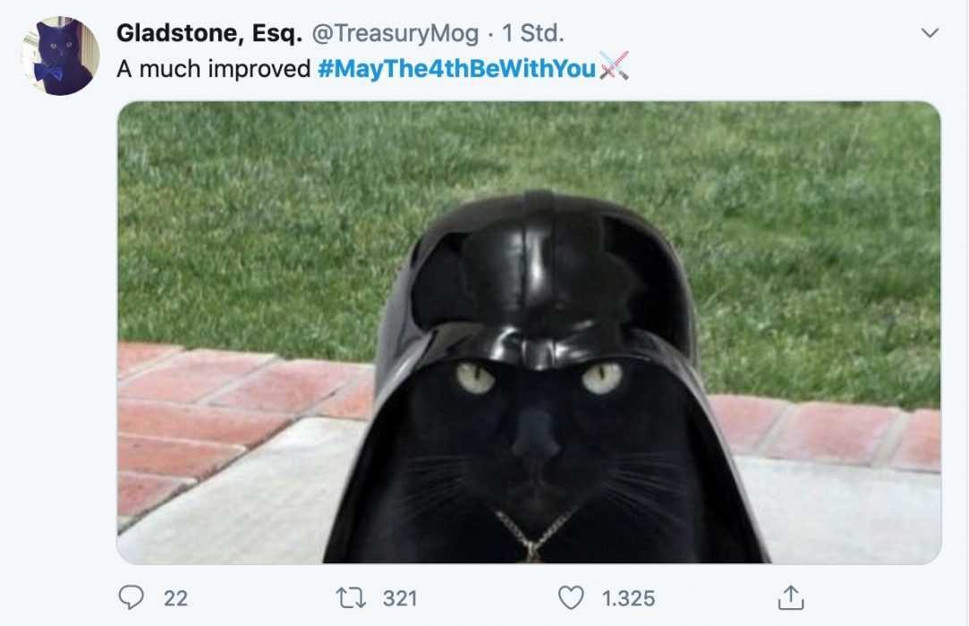Screen dimensions: 969x626
Task: Select the text 'A much improved'
Action: (213, 69)
